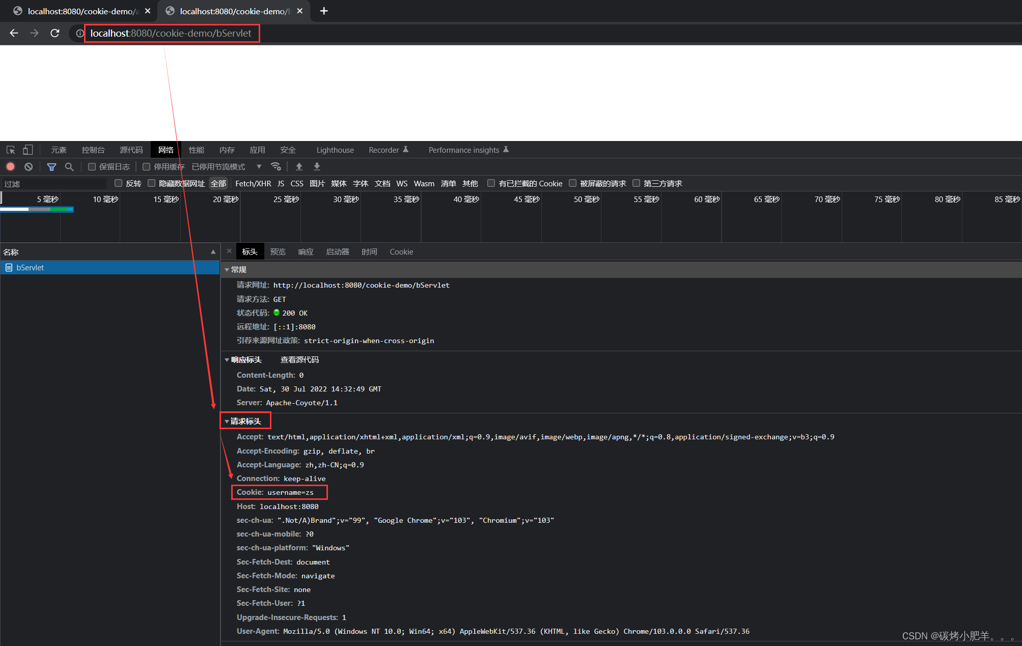Open the 性能 panel tab
Screen dimensions: 1022x646
coord(197,150)
